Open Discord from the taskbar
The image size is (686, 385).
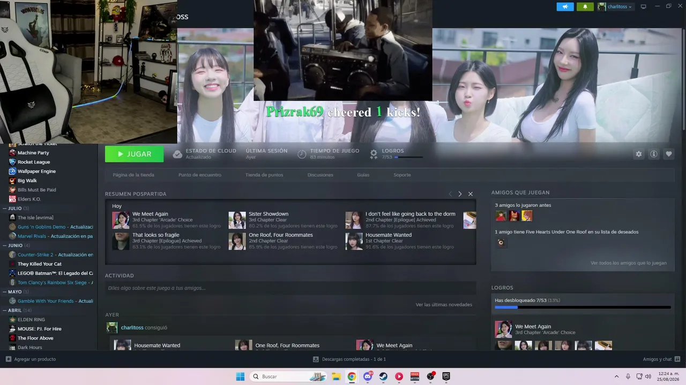(368, 376)
